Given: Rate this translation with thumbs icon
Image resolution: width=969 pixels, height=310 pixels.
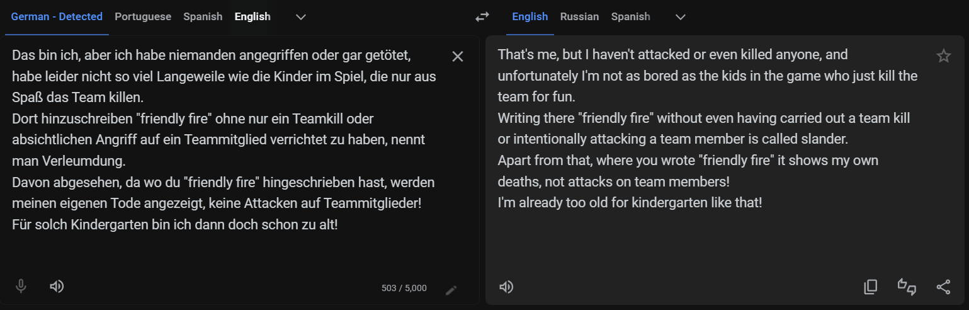Looking at the screenshot, I should tap(907, 287).
